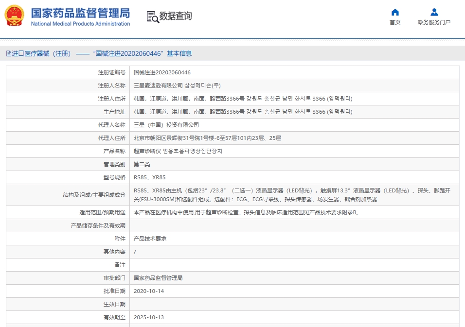
Task: Click the 注册人名称 label
Action: click(x=112, y=86)
